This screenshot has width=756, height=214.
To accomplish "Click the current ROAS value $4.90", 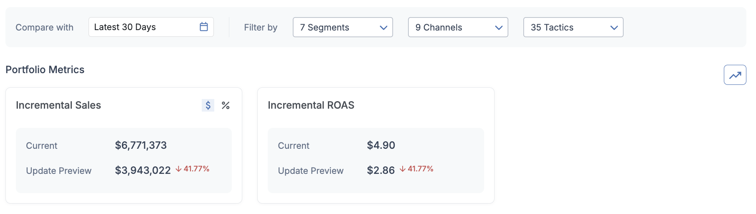I will (381, 145).
